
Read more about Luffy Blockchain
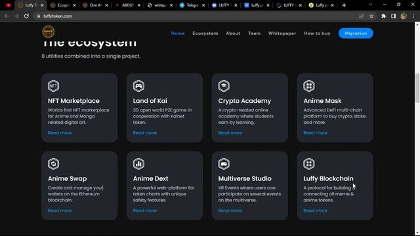315,210
